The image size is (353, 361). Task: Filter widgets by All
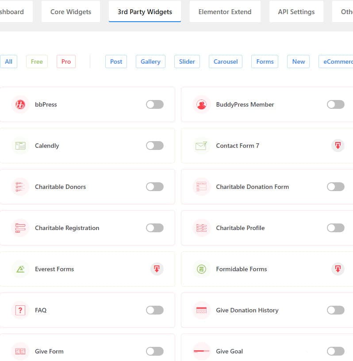tap(8, 61)
